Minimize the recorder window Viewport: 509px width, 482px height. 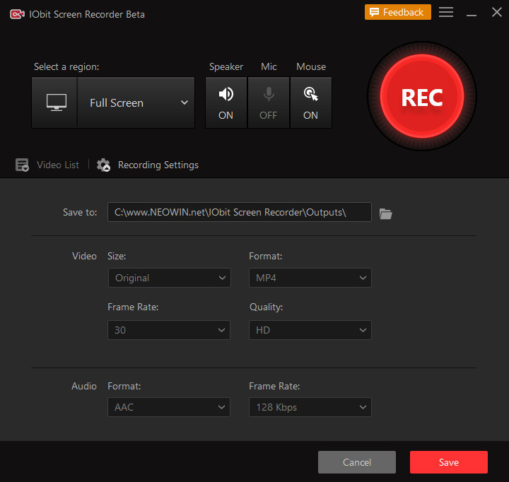pyautogui.click(x=471, y=13)
